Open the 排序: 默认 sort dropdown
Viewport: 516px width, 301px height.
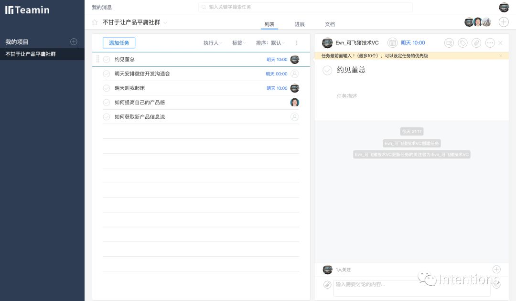pyautogui.click(x=270, y=43)
